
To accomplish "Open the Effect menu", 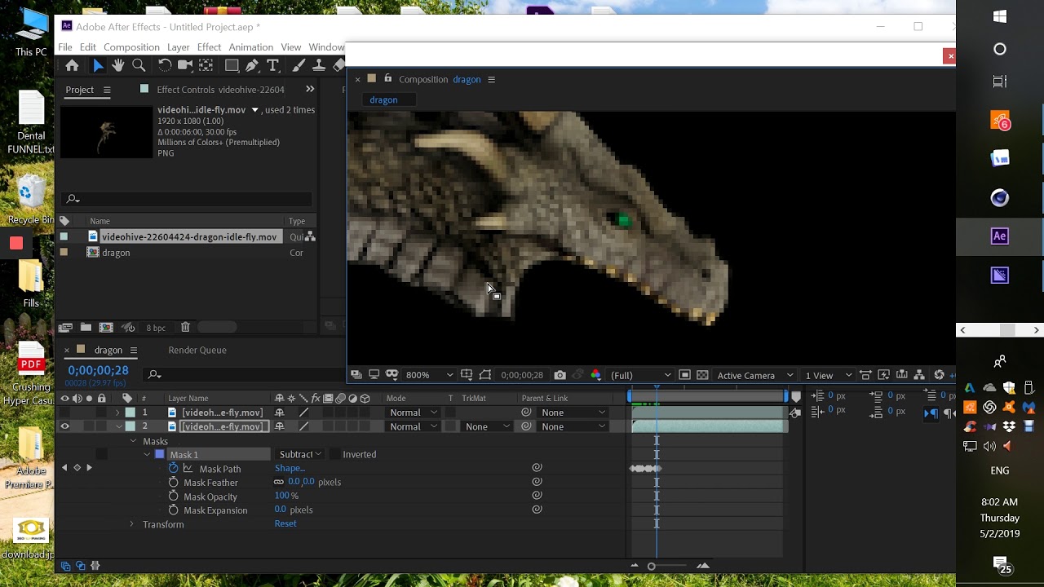I will click(209, 47).
